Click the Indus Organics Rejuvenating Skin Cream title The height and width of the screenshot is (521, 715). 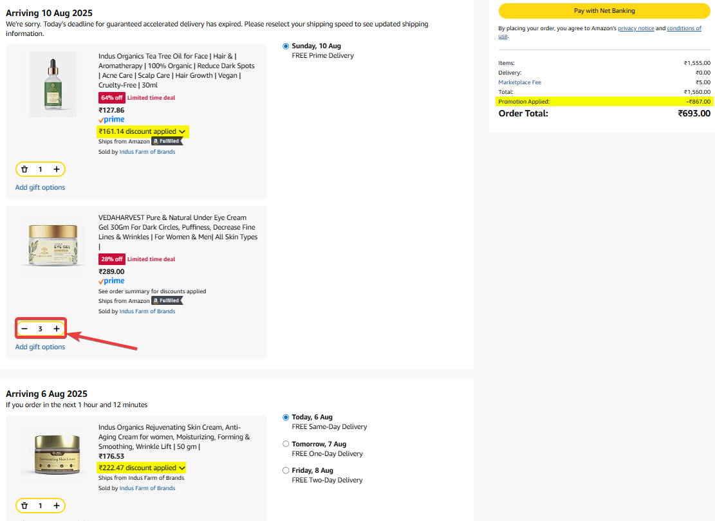point(174,437)
